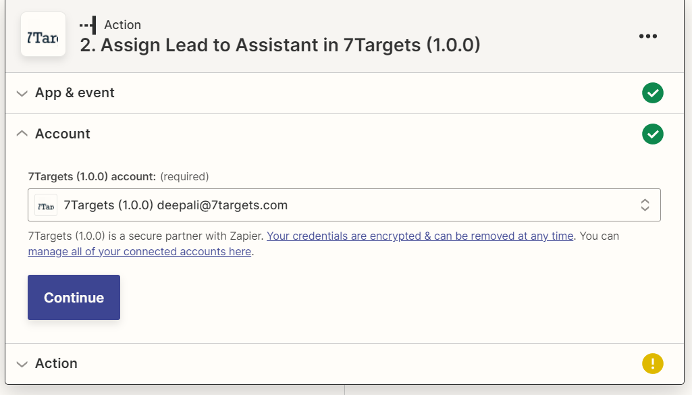The width and height of the screenshot is (692, 395).
Task: Collapse the Account section chevron
Action: 22,134
